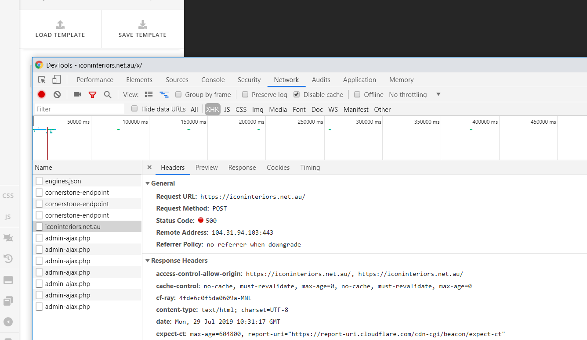Viewport: 587px width, 340px height.
Task: Click the capture screenshots camera icon
Action: 77,94
